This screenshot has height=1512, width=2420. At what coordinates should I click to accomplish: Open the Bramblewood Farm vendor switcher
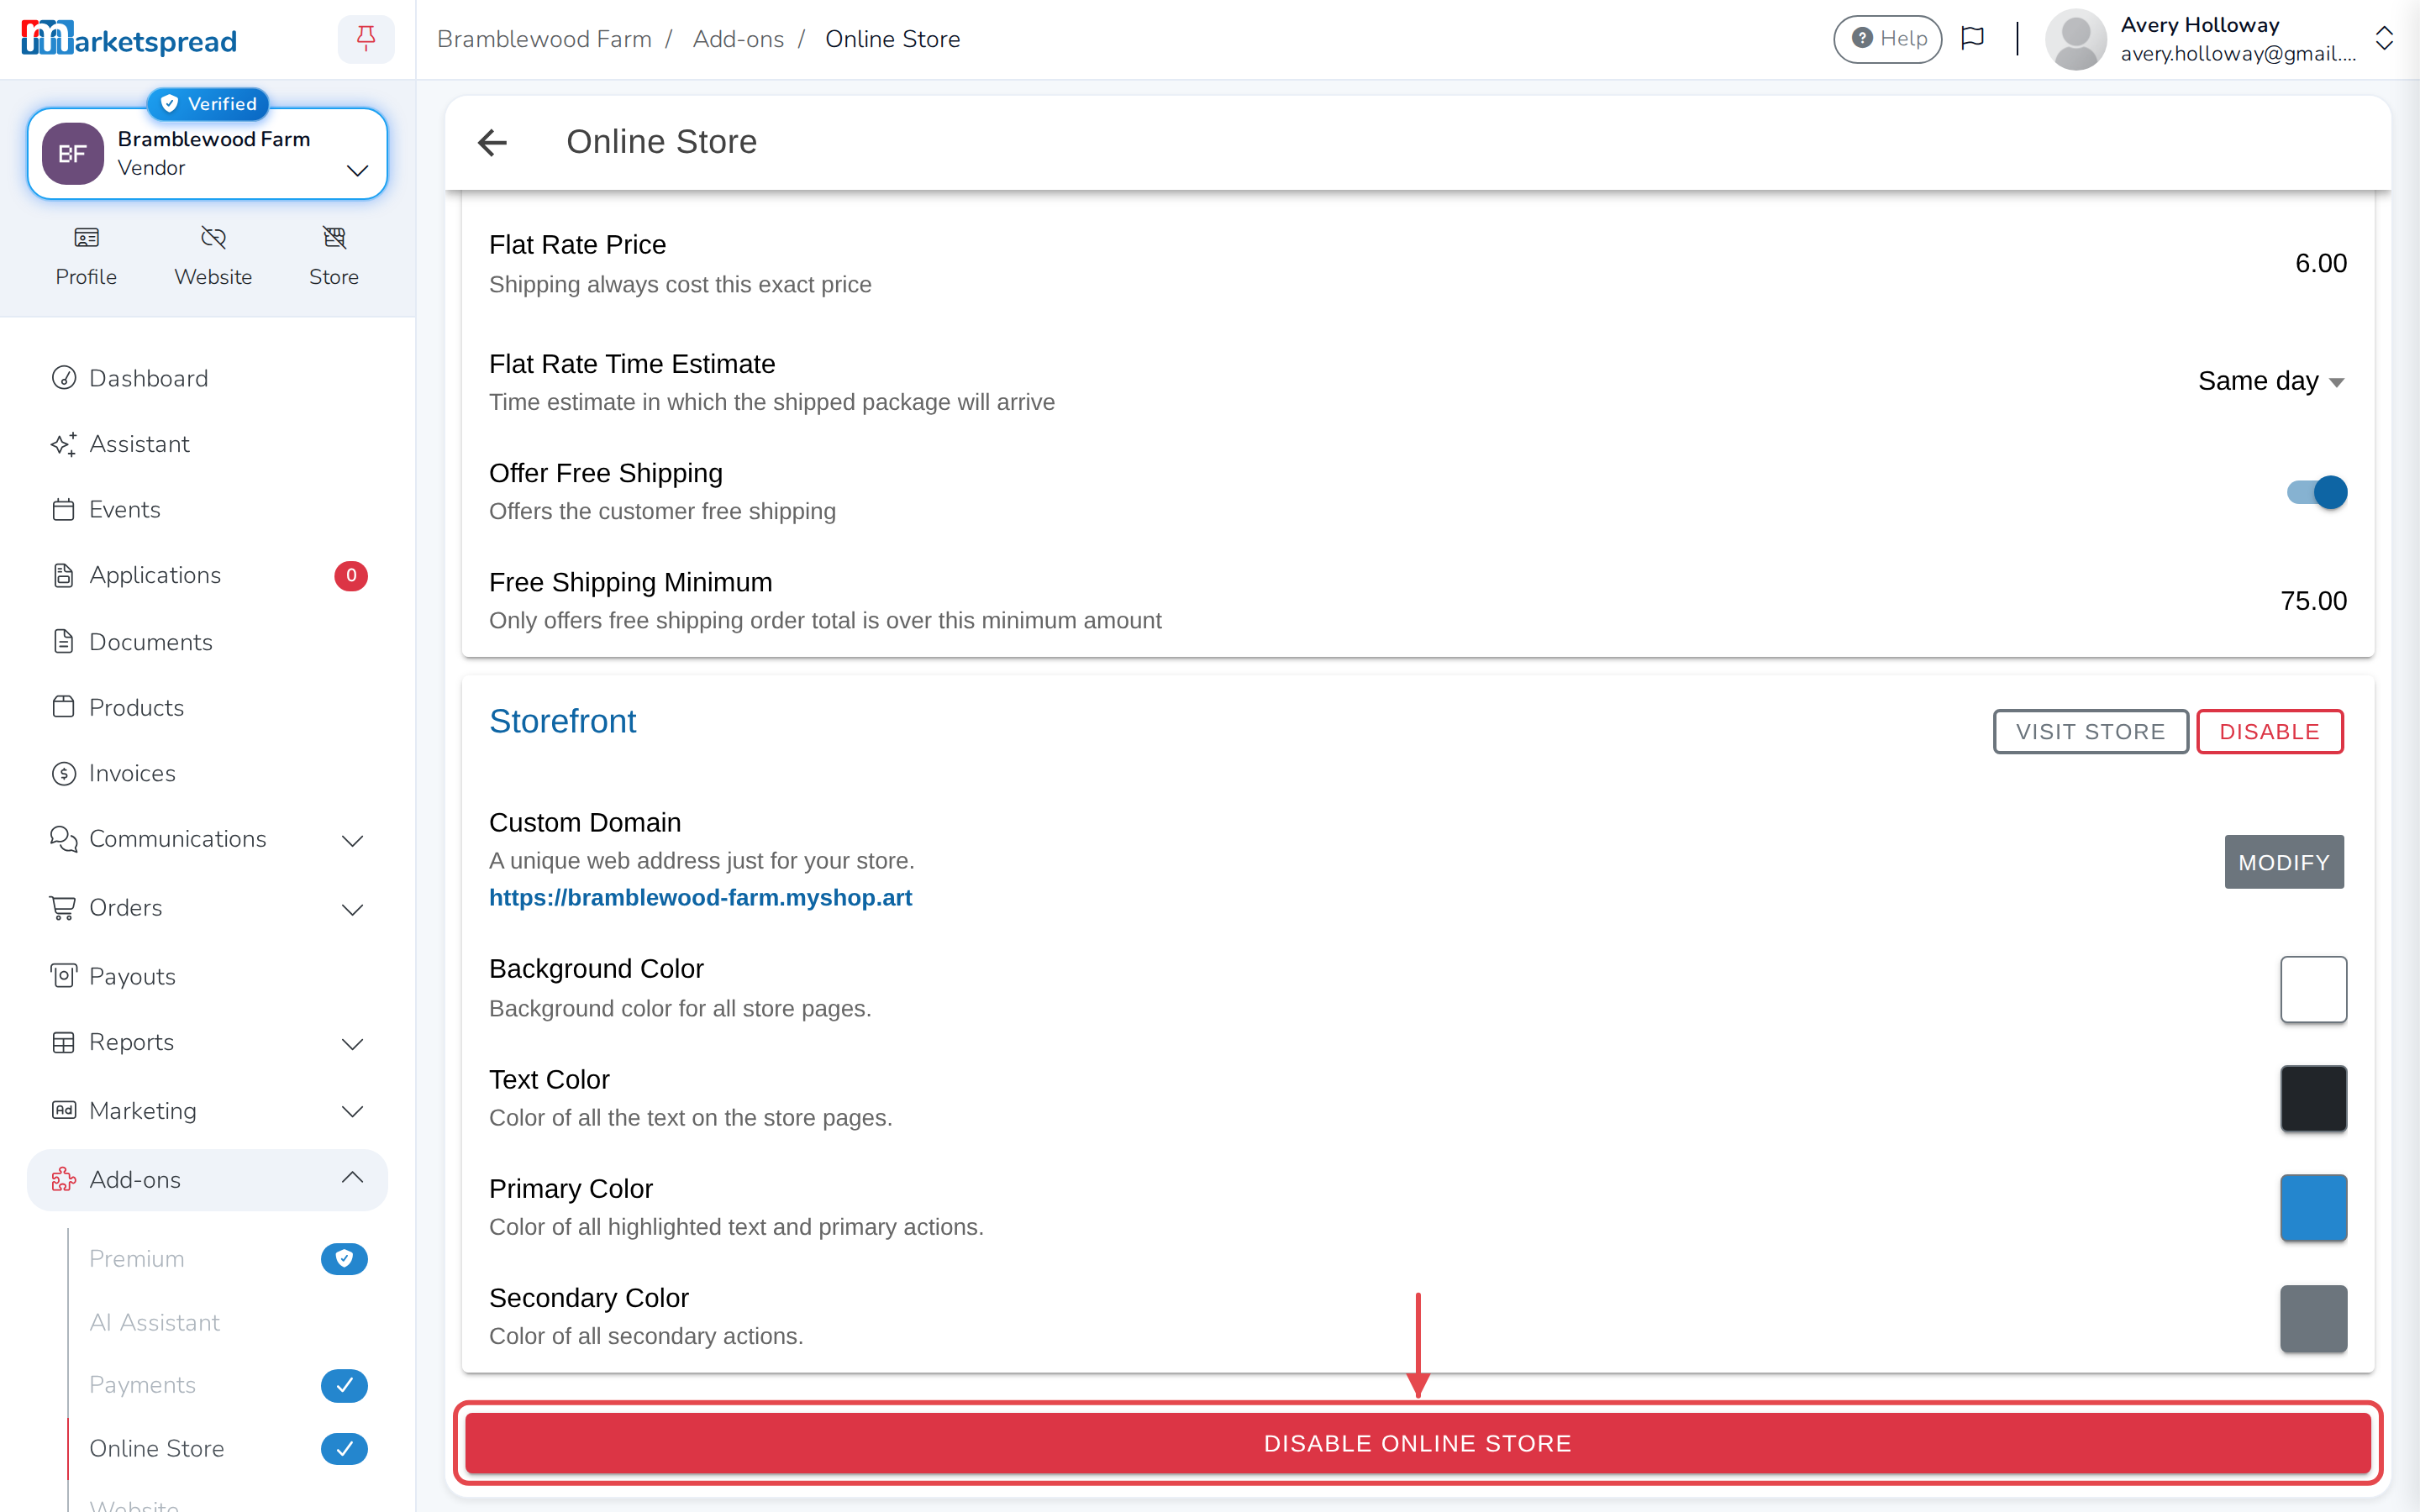point(208,153)
